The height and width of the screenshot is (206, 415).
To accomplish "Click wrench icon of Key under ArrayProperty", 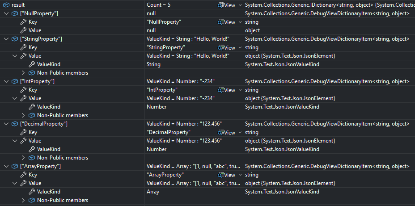I will click(24, 175).
